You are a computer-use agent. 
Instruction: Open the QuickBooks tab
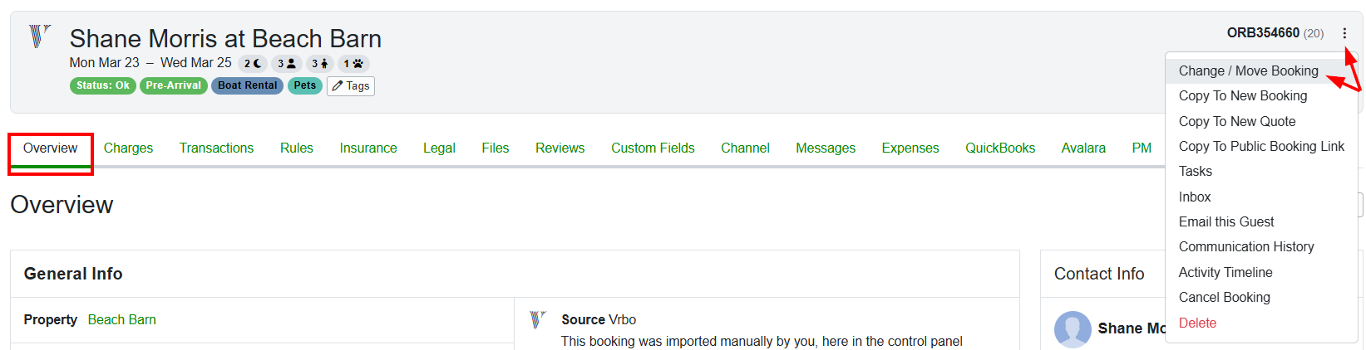[x=999, y=148]
